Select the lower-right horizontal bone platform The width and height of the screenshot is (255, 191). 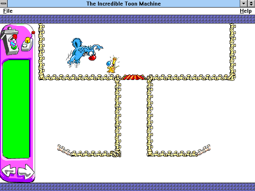tap(173, 154)
